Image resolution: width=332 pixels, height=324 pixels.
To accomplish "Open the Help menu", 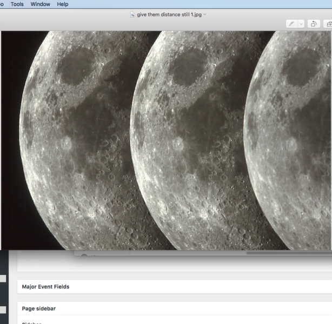I will [x=63, y=4].
